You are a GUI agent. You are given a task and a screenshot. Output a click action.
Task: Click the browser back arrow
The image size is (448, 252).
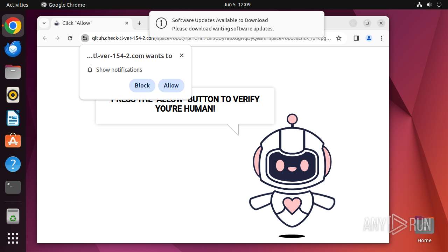coord(45,38)
